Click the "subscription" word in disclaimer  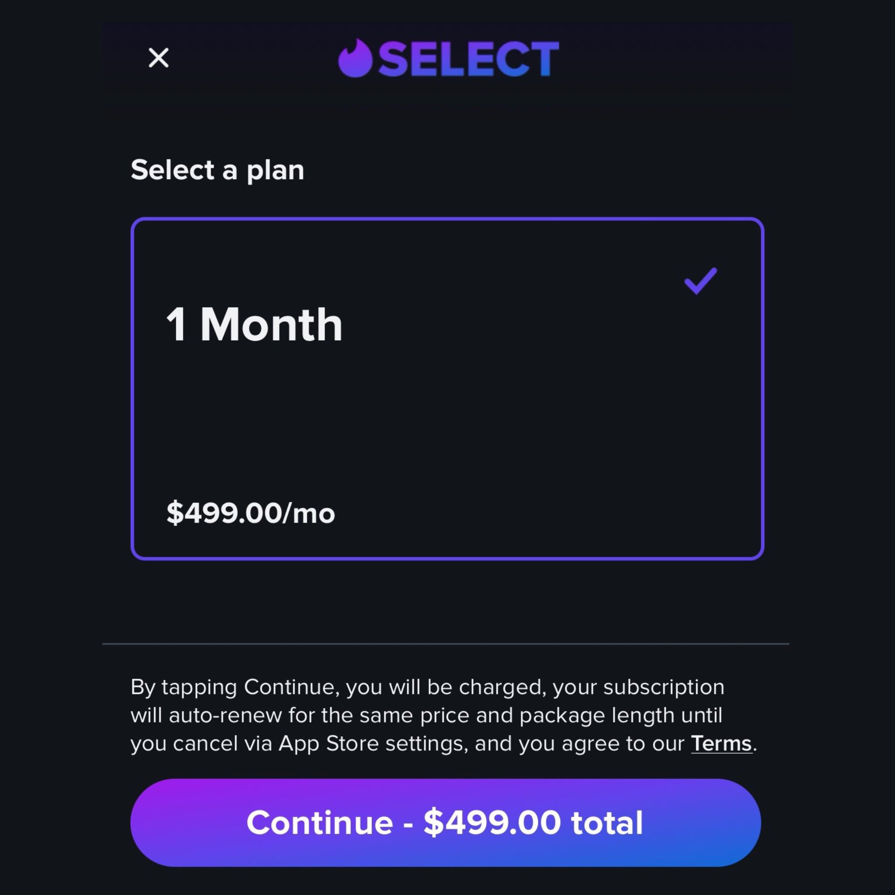coord(664,687)
